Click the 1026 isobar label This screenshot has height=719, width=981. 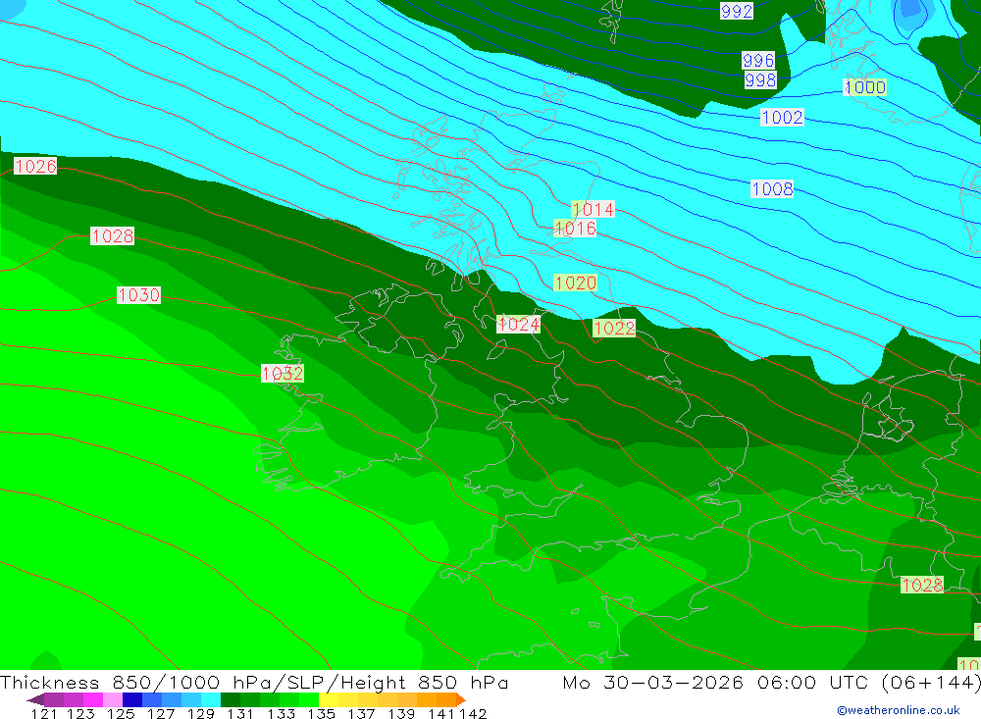click(x=35, y=166)
